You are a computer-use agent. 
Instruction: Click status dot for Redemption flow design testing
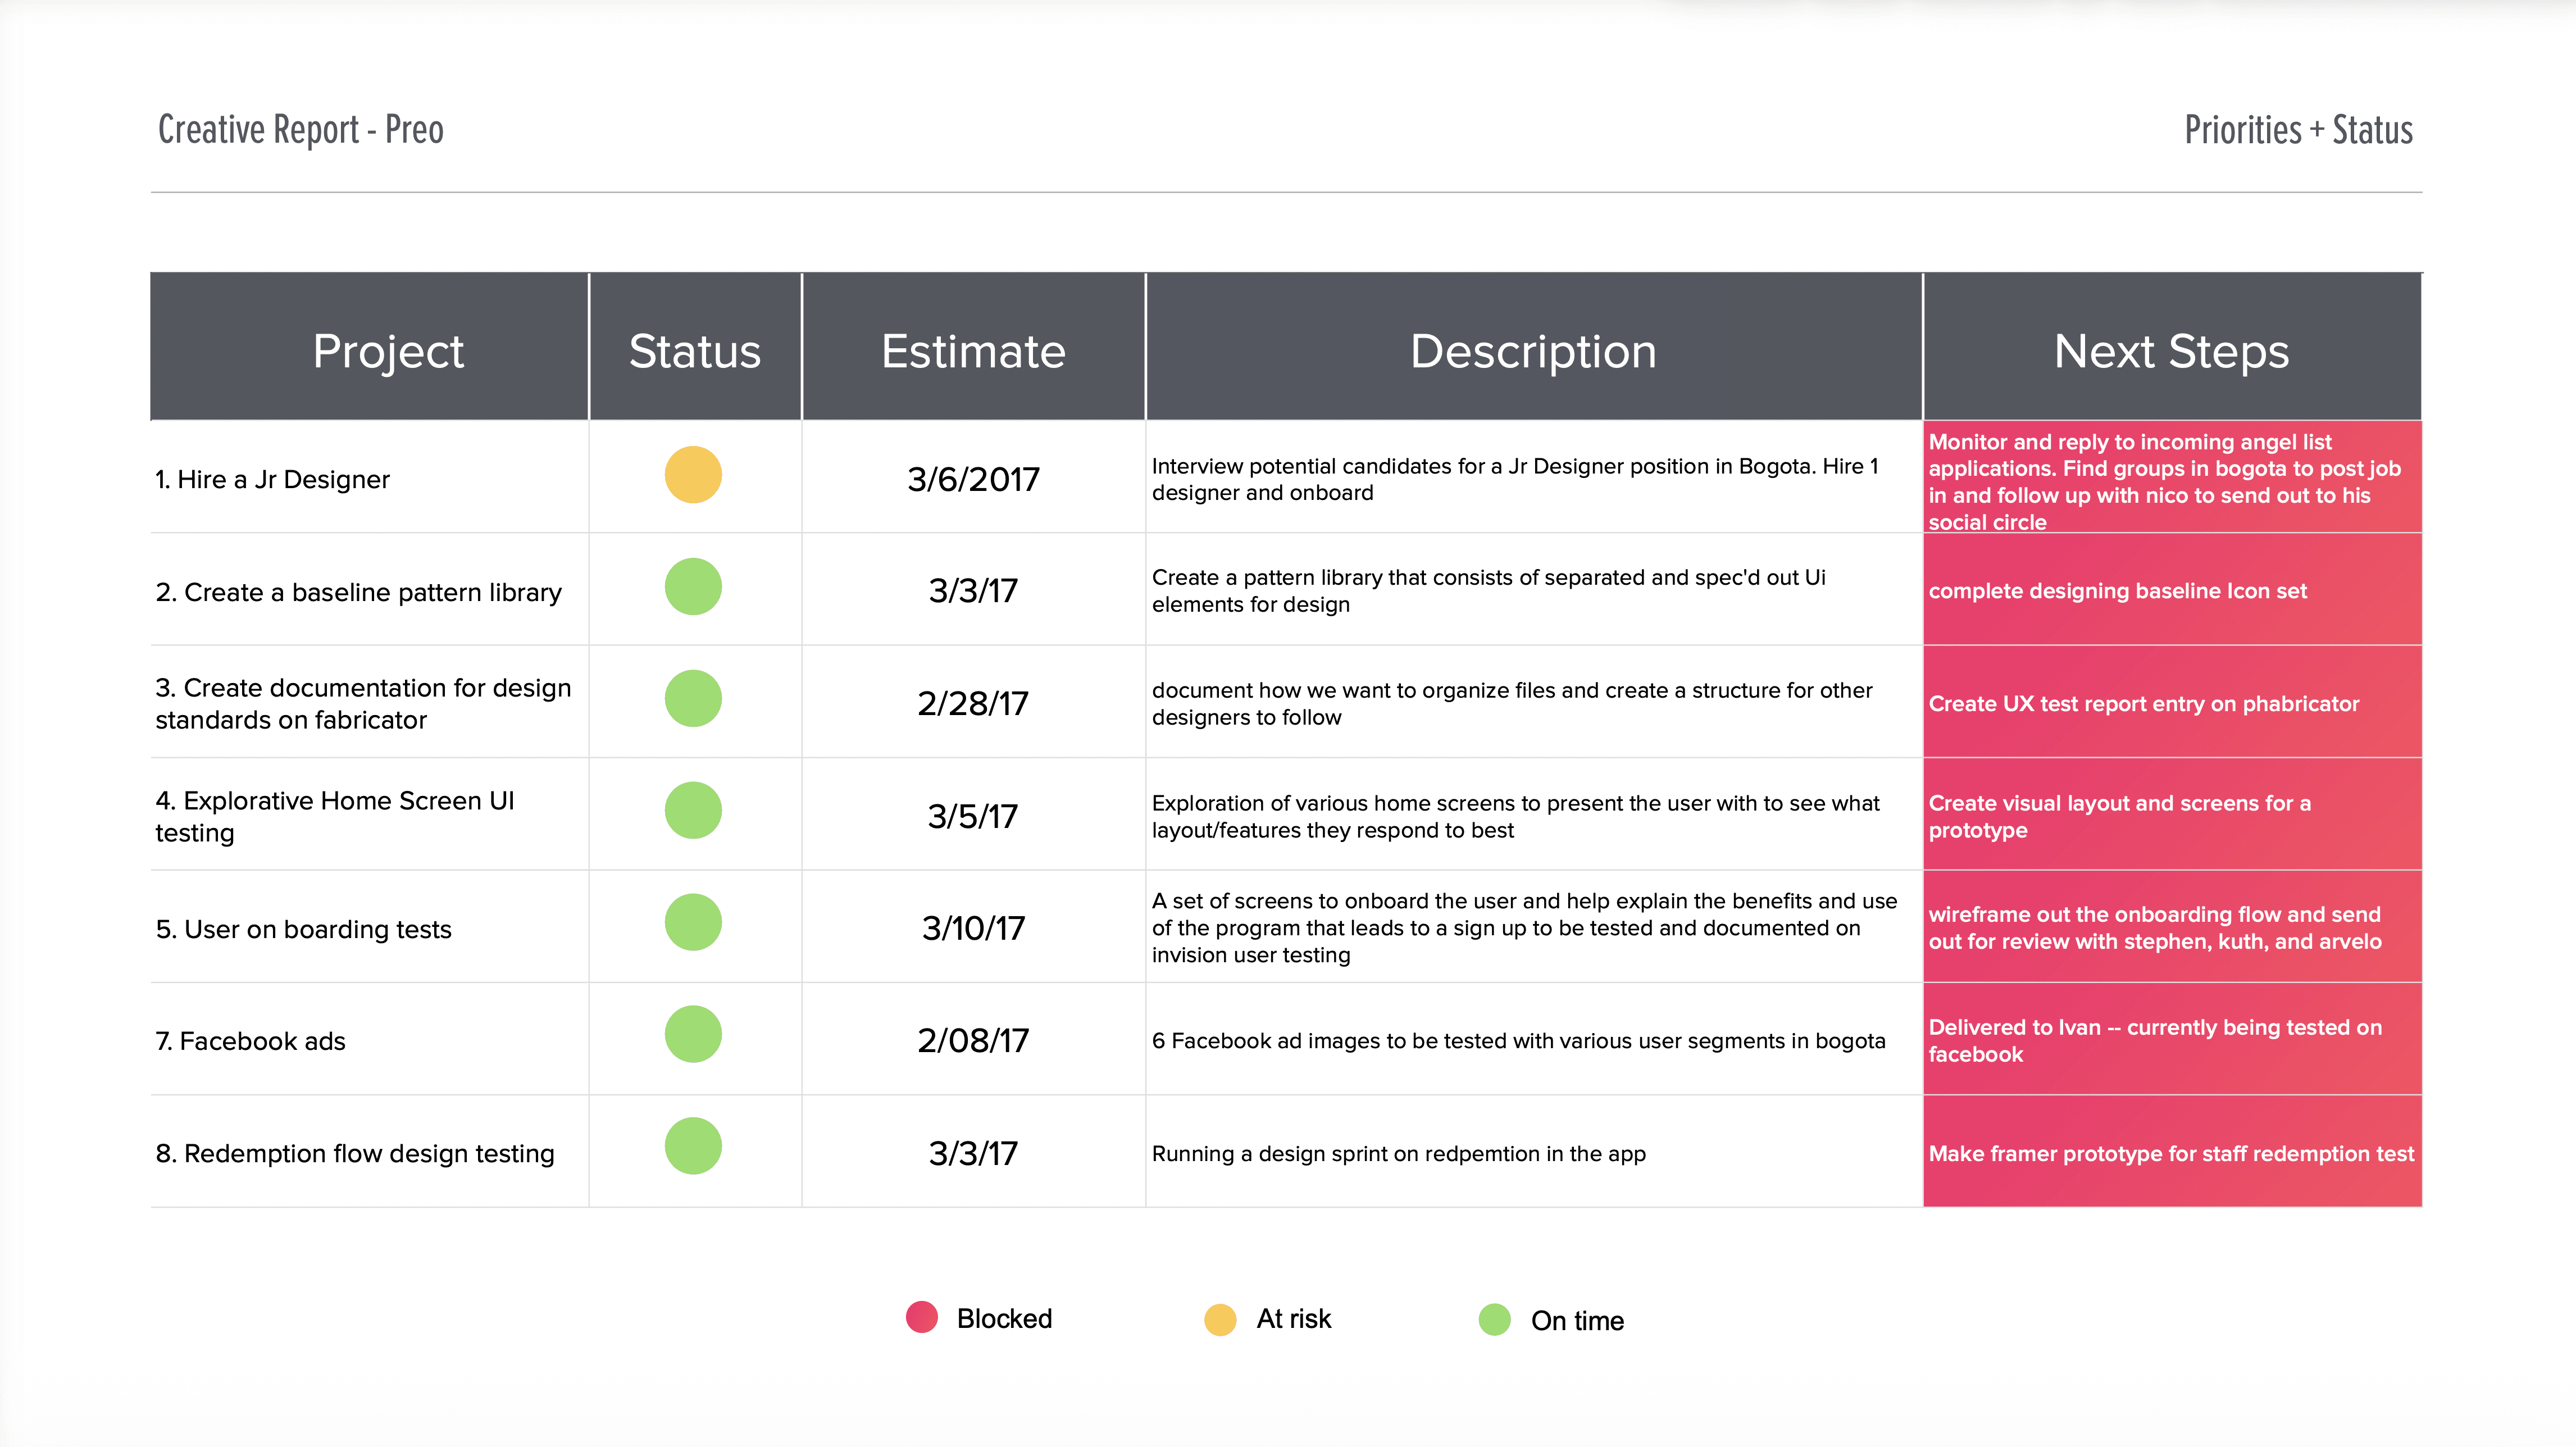click(x=693, y=1147)
